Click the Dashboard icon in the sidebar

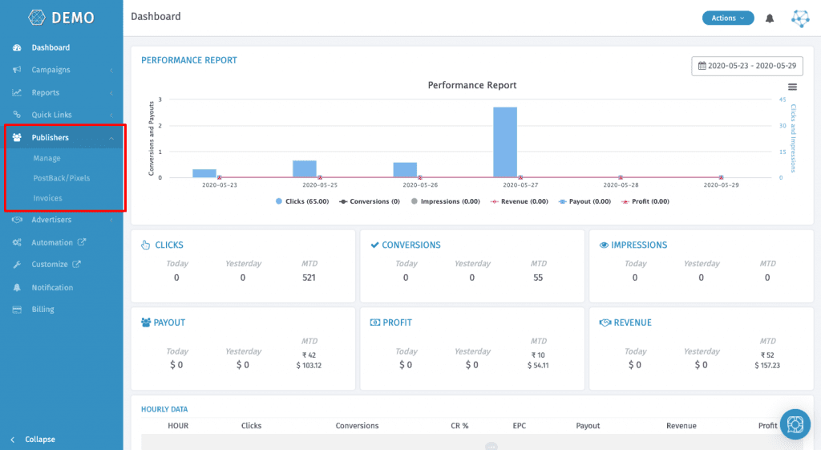pyautogui.click(x=17, y=48)
